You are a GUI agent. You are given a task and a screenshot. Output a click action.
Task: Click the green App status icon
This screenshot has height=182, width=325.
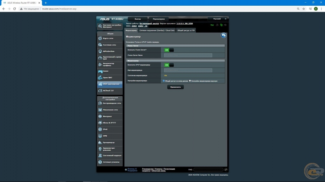coord(212,25)
